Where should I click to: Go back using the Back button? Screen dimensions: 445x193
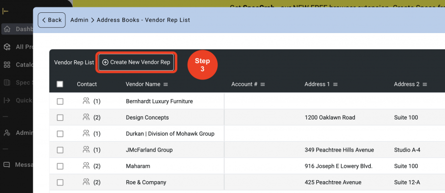point(51,20)
